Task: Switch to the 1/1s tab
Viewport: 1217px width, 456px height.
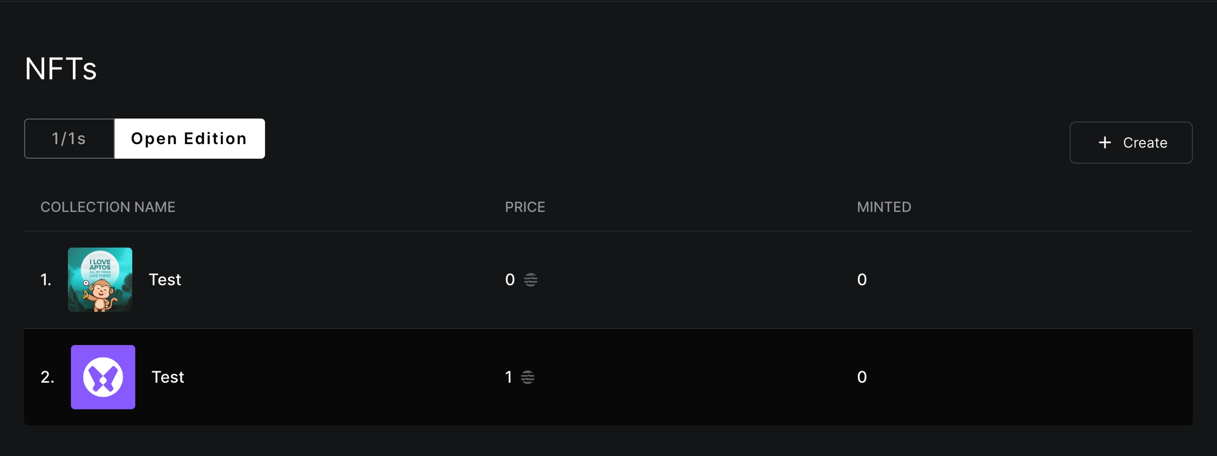Action: point(69,139)
